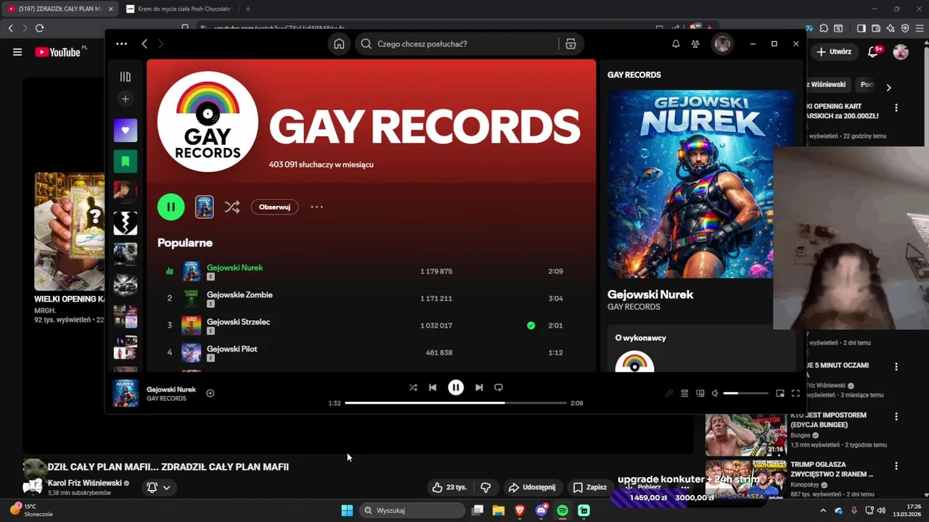Viewport: 929px width, 522px height.
Task: Open the KTO JEST IMPOSTOREM video thumbnail
Action: [x=746, y=435]
